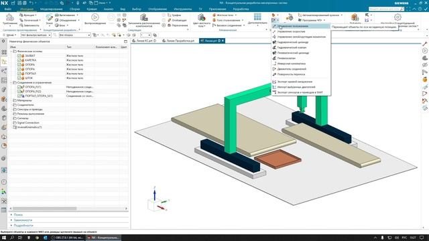429x241 pixels.
Task: Open the Жесткое тело dropdown arrow
Action: [x=236, y=15]
